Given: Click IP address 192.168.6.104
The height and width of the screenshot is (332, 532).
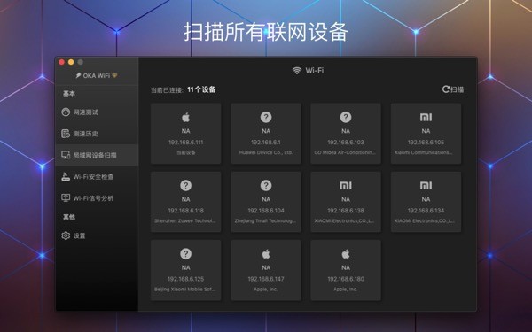Looking at the screenshot, I should 266,211.
